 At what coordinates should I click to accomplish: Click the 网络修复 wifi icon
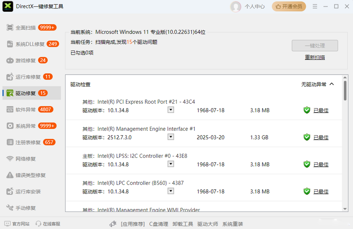tap(10, 159)
